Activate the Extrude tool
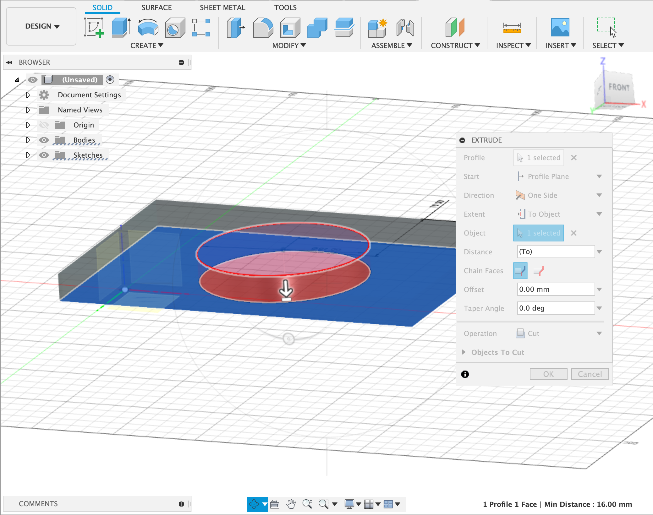This screenshot has height=515, width=653. tap(121, 28)
